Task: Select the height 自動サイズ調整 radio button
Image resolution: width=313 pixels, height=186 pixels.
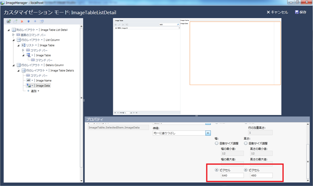Action: 246,143
